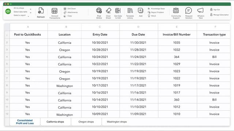This screenshot has height=131, width=234.
Task: Click Get Data to Edit icon
Action: 118,11
